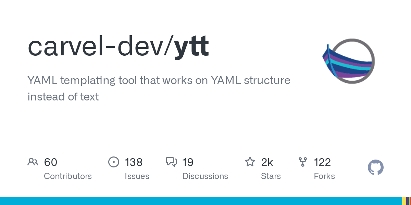The height and width of the screenshot is (205, 411).
Task: Click the 19 discussions count
Action: [188, 162]
